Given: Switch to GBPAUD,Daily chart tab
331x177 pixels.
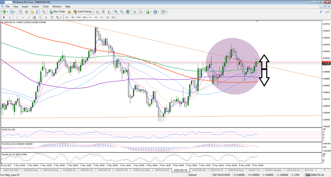Looking at the screenshot, I should tap(51, 170).
